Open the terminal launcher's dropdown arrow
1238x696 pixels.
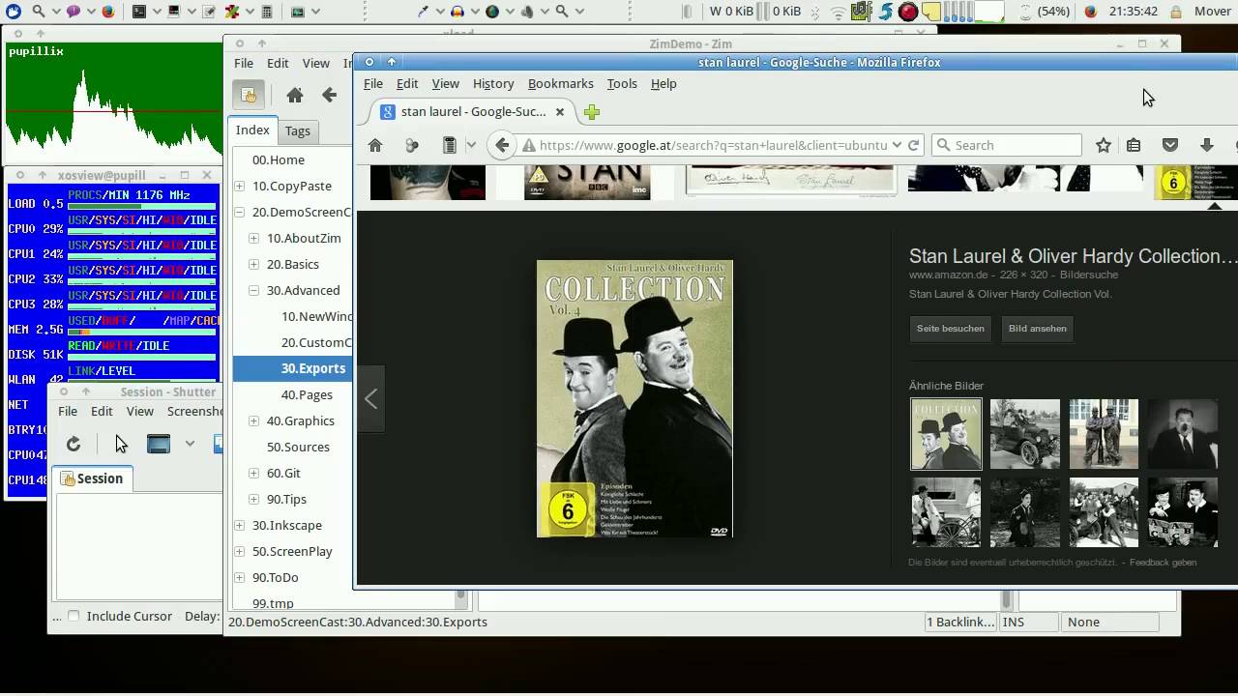click(157, 12)
